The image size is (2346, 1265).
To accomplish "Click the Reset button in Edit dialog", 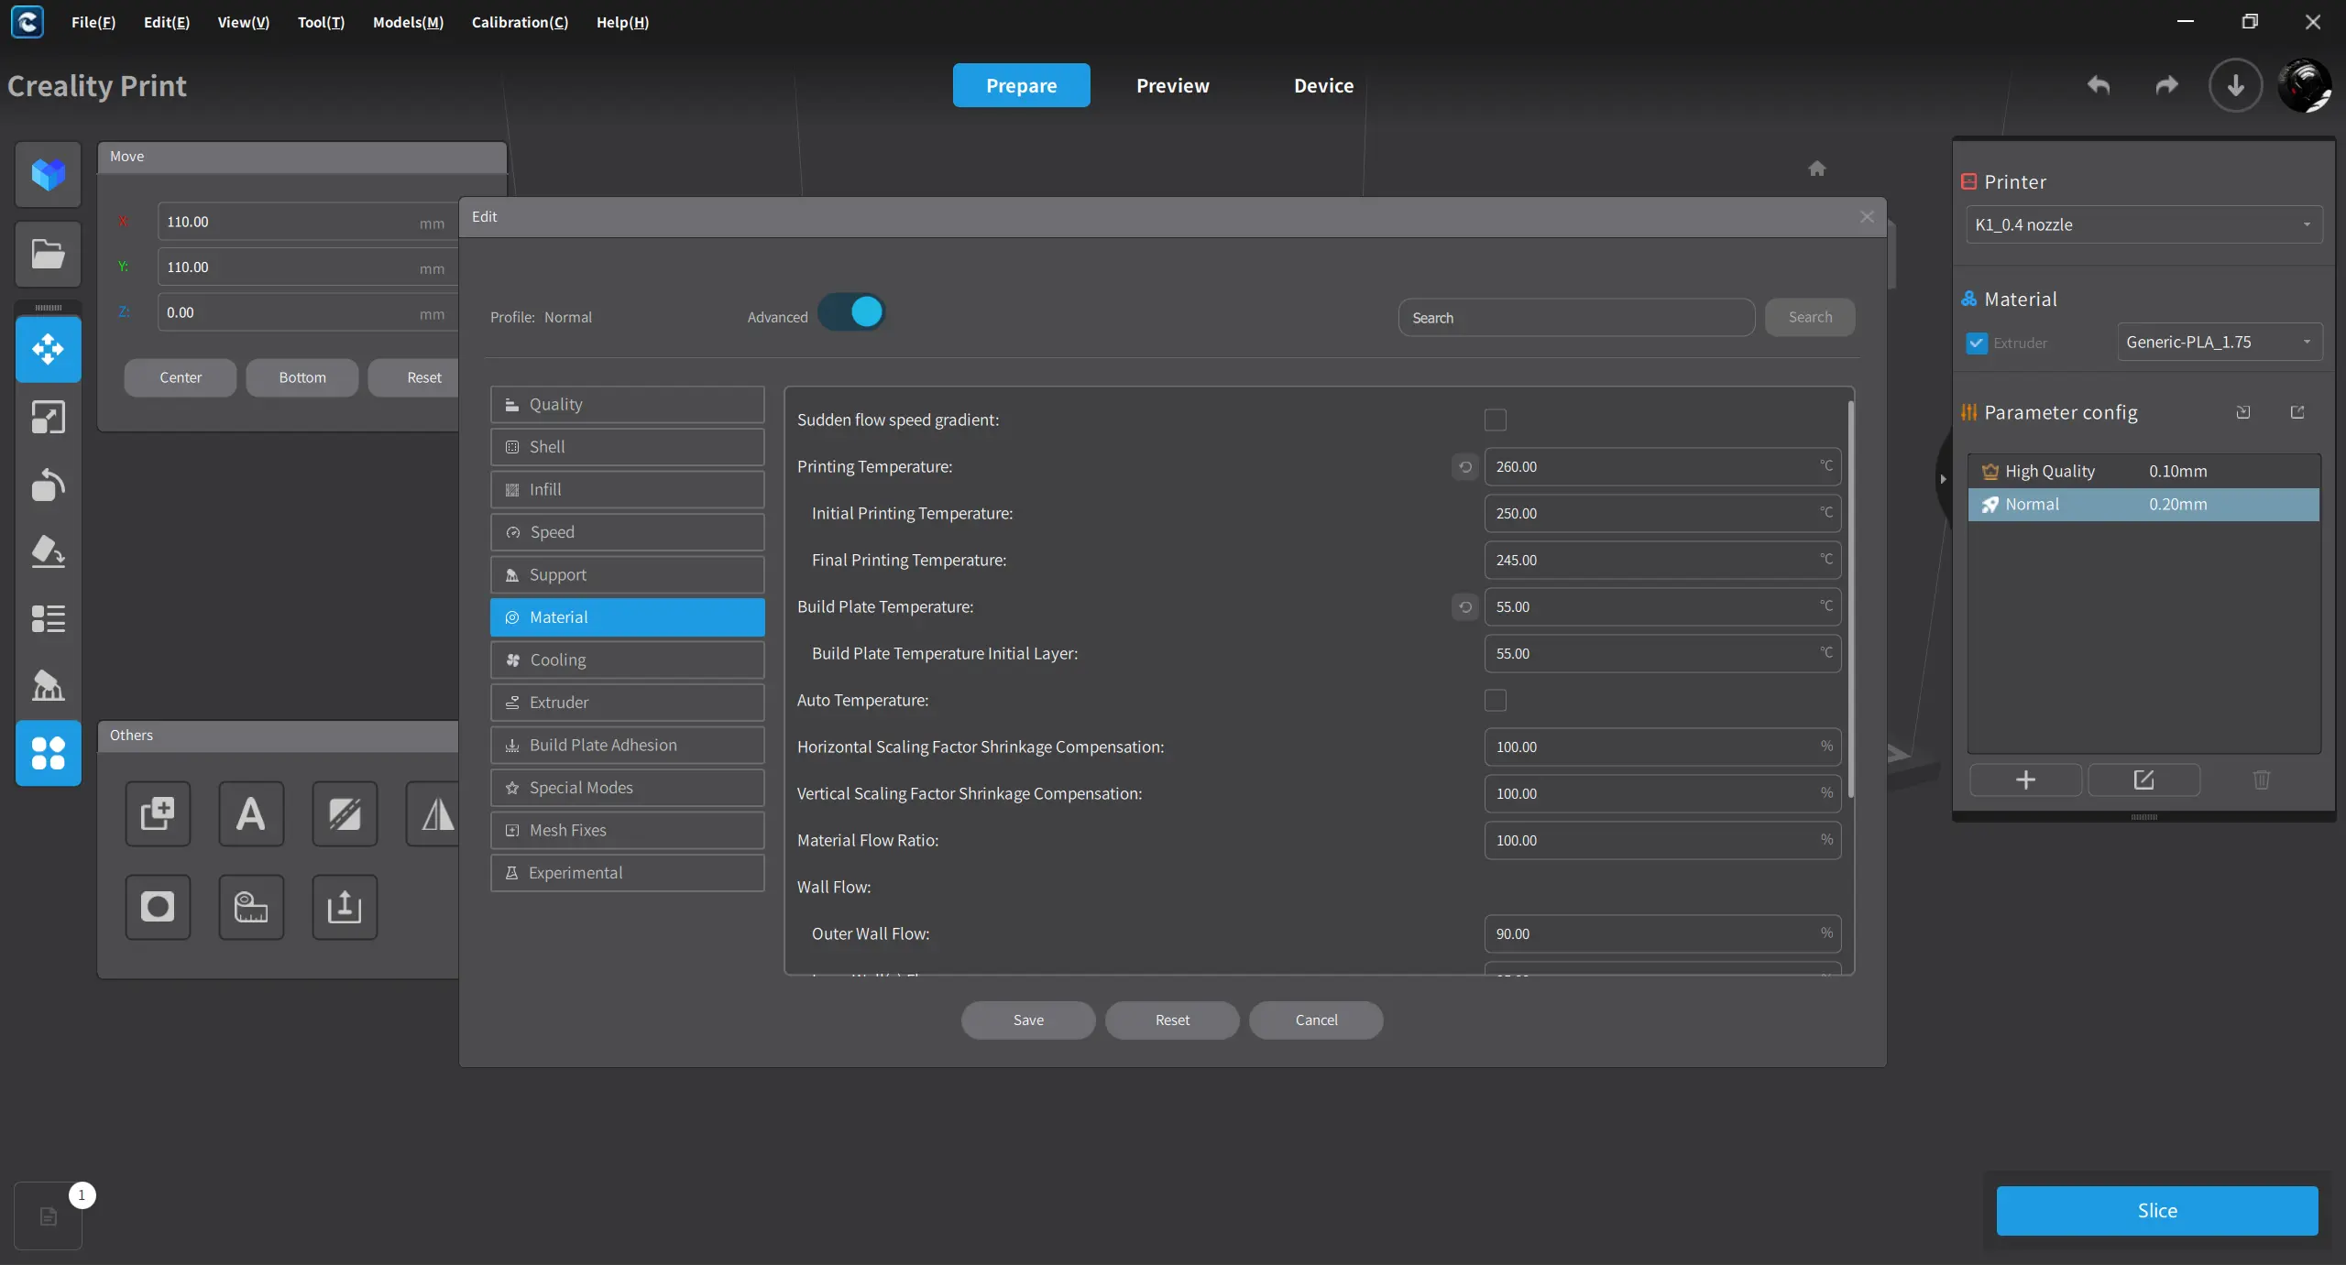I will coord(1172,1020).
